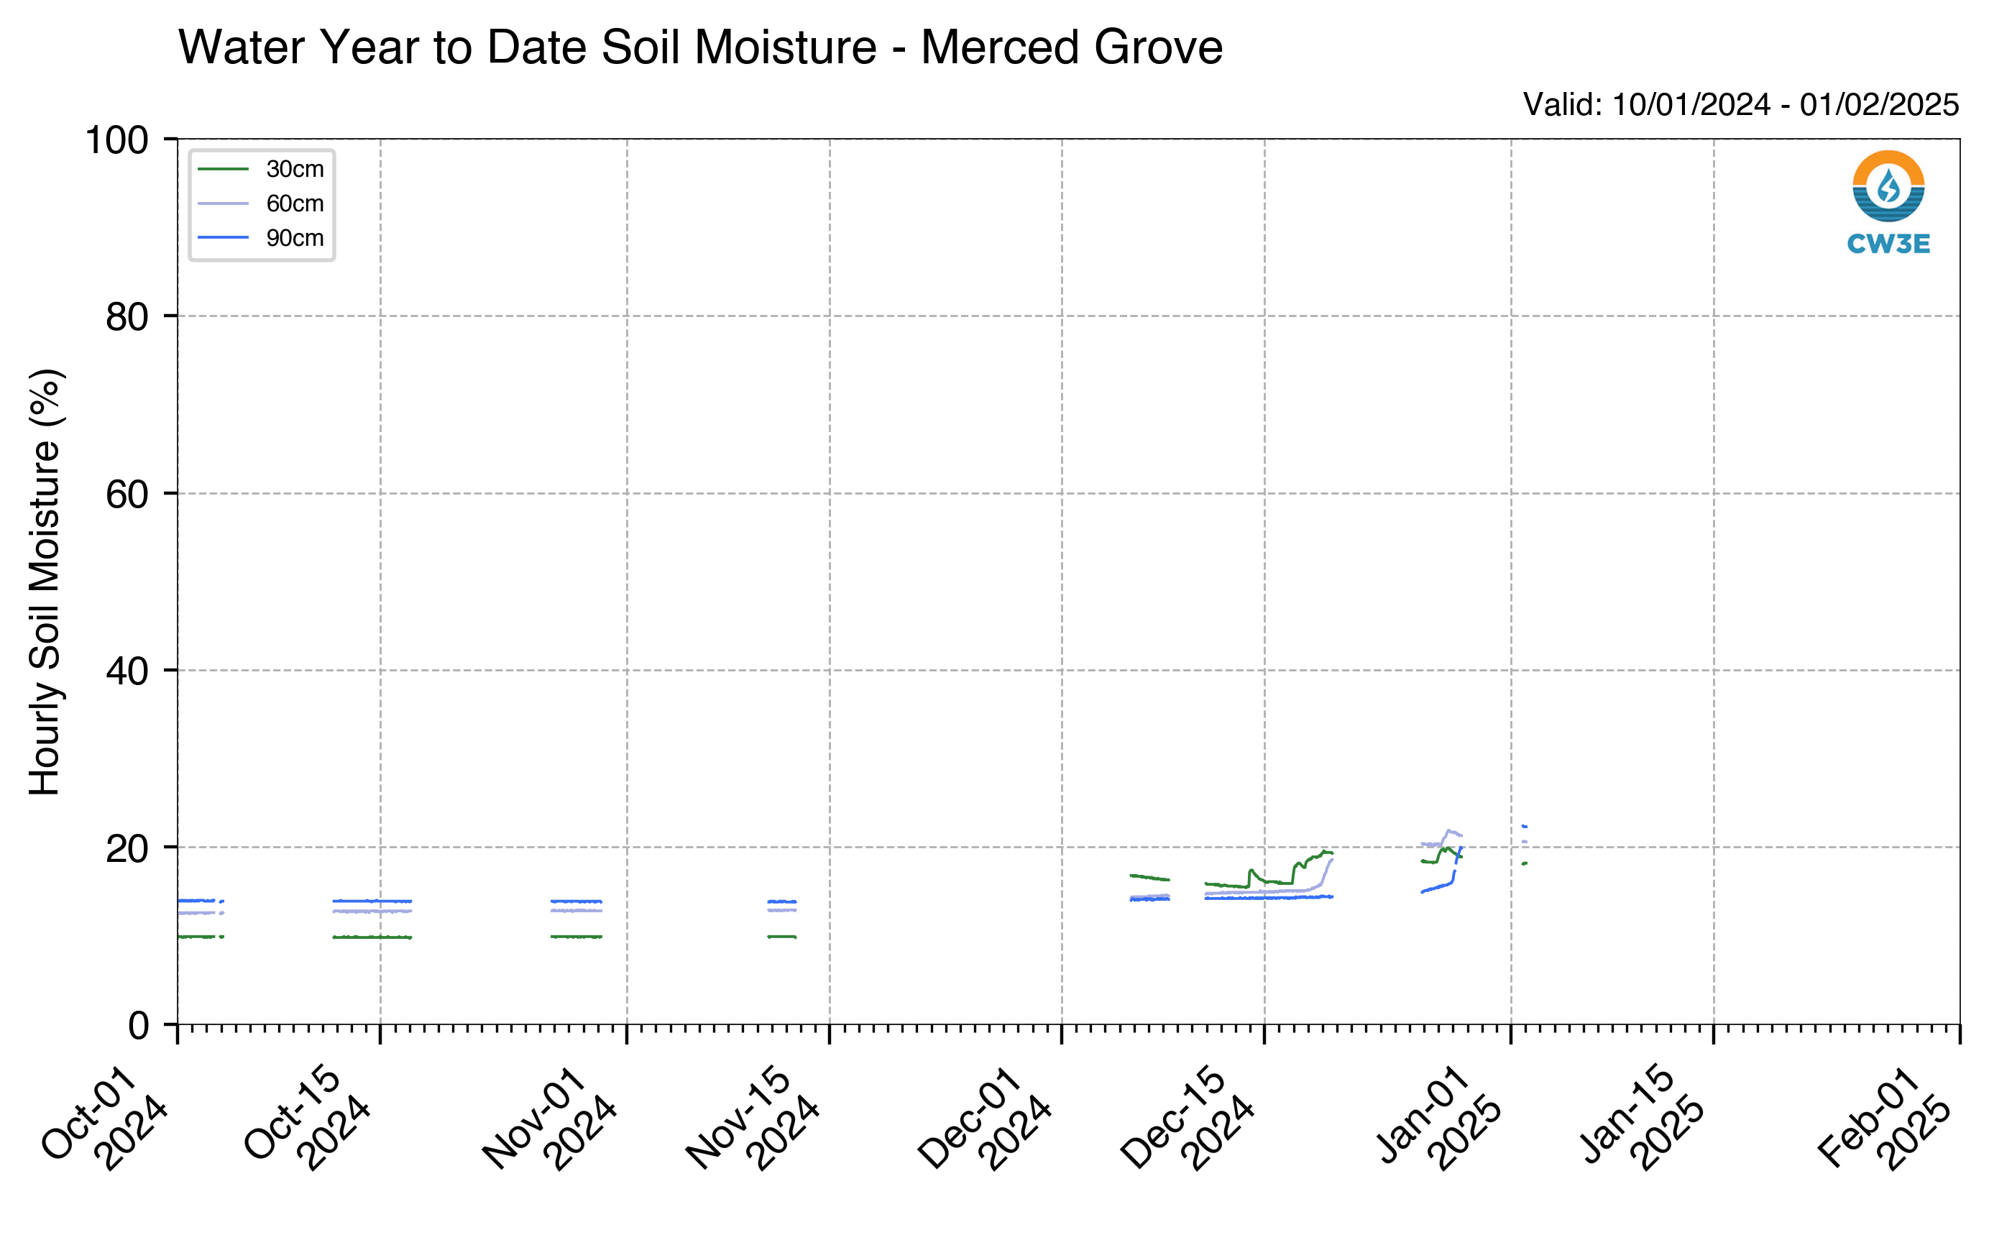Click the 90cm blue legend line
Viewport: 1989px width, 1235px height.
223,238
